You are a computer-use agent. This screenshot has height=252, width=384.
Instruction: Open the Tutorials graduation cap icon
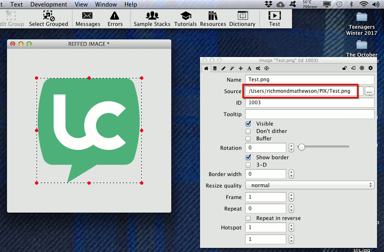click(x=186, y=16)
